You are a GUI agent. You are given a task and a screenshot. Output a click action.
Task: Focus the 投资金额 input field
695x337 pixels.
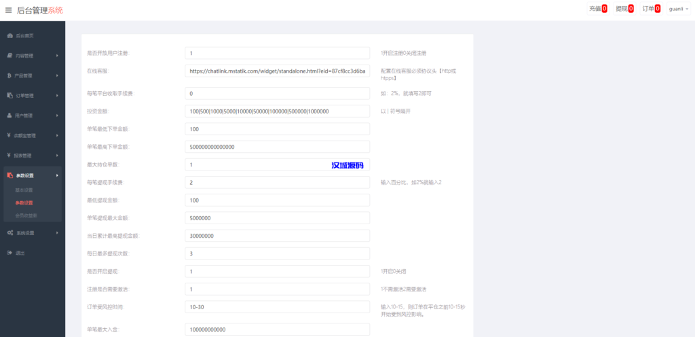(277, 111)
